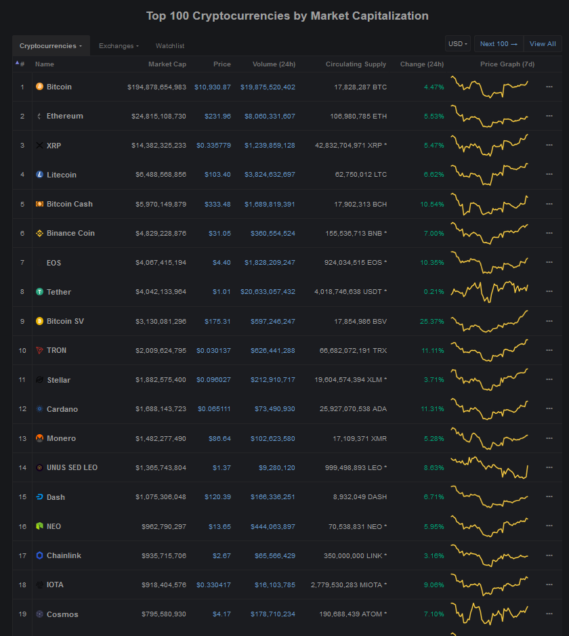This screenshot has width=569, height=636.
Task: Click Tether volume $20,633,057,432
Action: pyautogui.click(x=268, y=292)
